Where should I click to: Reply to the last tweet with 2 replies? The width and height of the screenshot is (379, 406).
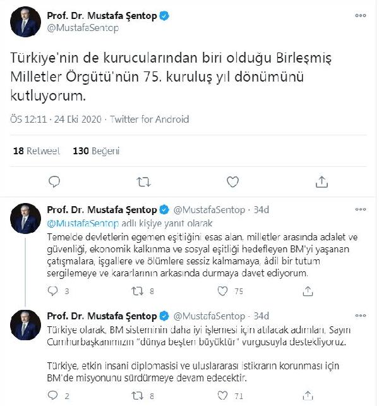pyautogui.click(x=54, y=397)
